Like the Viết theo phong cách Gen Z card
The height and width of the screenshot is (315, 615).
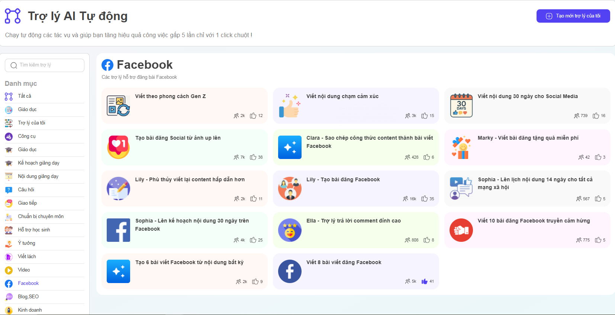coord(253,116)
